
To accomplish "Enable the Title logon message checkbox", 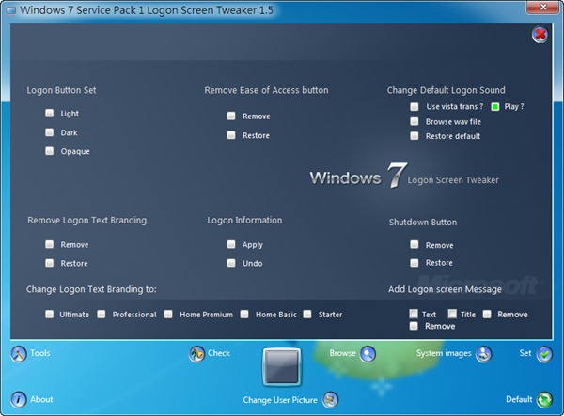I will pos(452,315).
